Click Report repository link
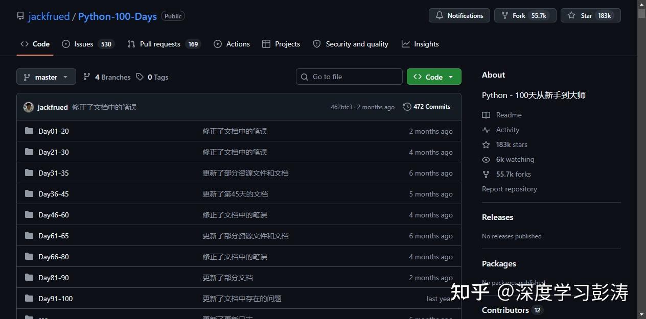This screenshot has width=646, height=319. [510, 189]
